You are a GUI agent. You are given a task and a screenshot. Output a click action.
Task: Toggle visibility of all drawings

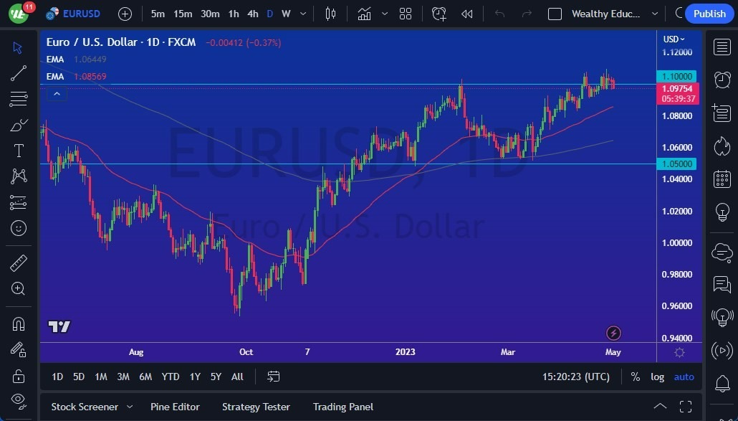[18, 401]
